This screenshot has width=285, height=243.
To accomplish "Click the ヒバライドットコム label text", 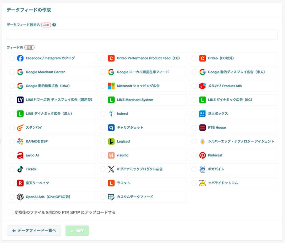I will (223, 183).
